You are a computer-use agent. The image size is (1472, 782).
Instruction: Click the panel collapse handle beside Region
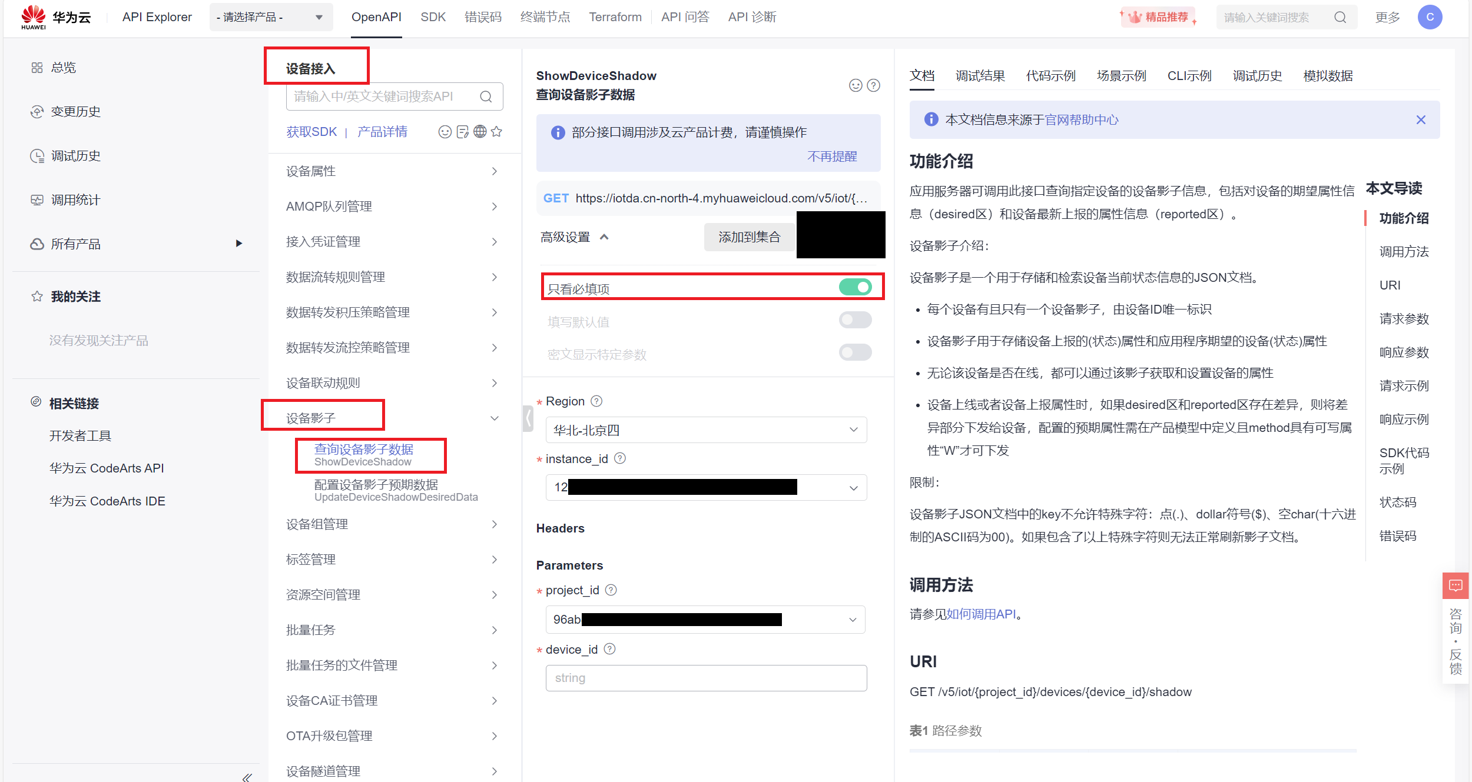coord(528,418)
